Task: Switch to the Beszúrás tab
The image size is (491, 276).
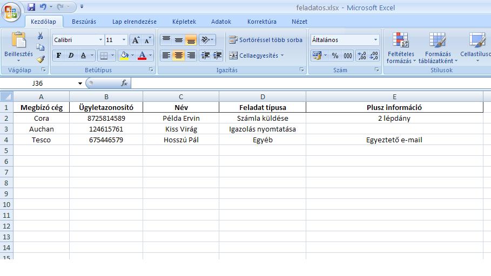Action: point(84,22)
